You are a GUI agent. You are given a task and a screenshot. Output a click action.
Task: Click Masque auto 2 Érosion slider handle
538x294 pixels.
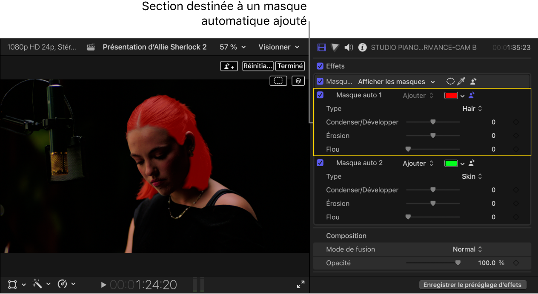point(433,204)
